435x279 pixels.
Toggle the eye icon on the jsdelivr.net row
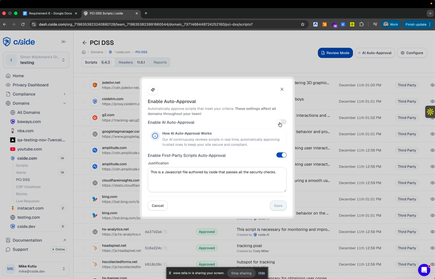point(431,85)
